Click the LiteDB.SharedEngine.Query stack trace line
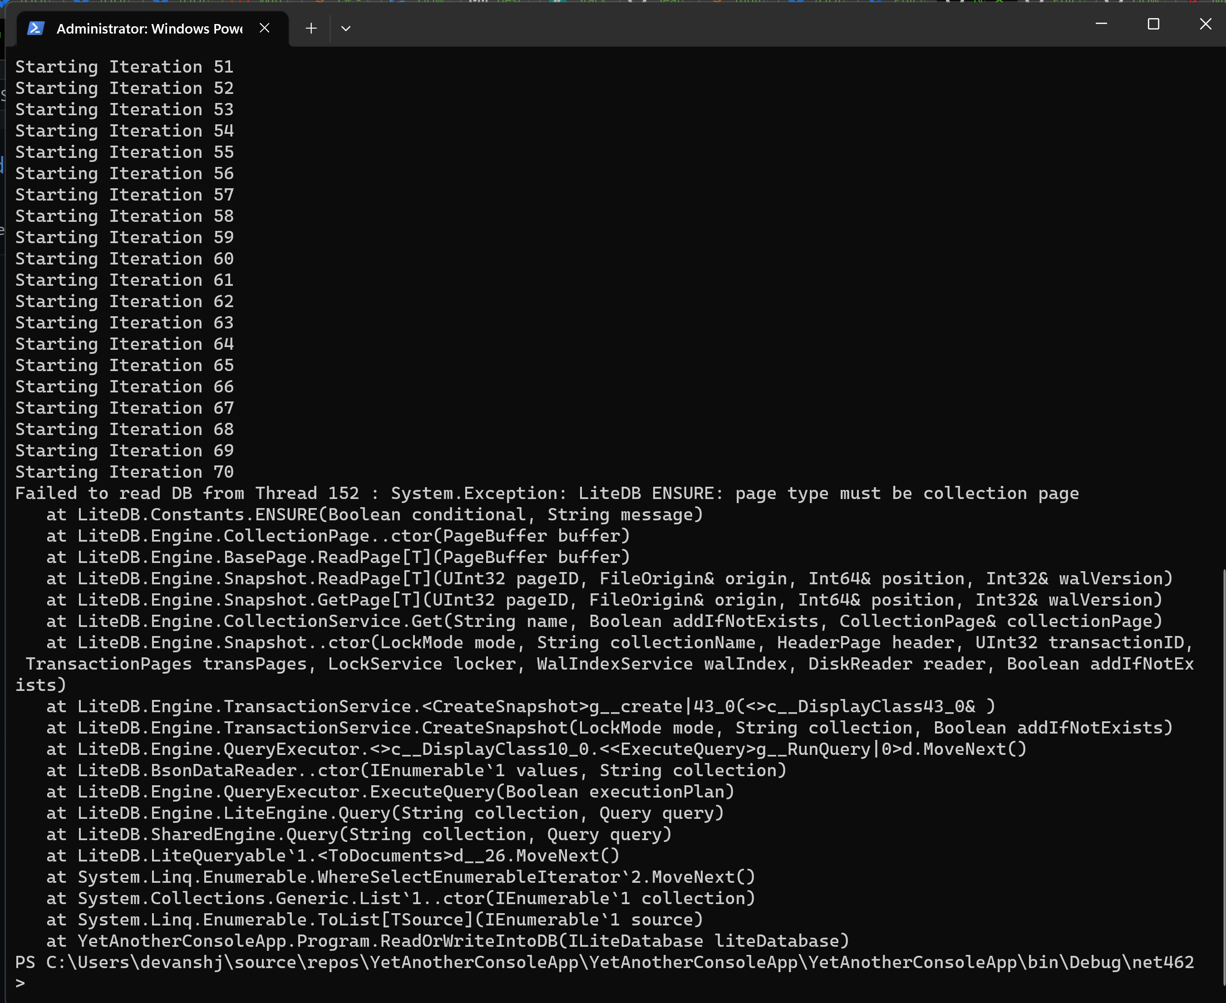 pyautogui.click(x=359, y=834)
